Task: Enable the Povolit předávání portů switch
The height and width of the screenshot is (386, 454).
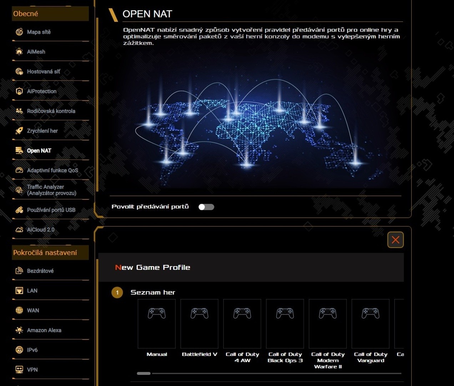Action: pos(206,207)
